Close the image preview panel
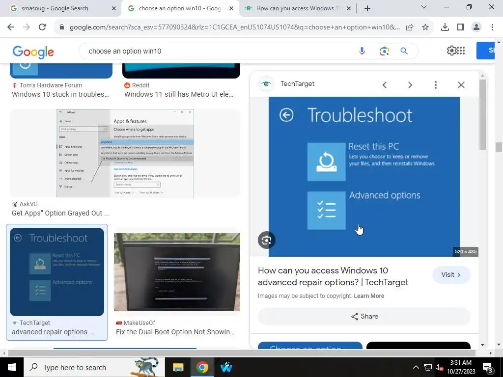 (461, 85)
